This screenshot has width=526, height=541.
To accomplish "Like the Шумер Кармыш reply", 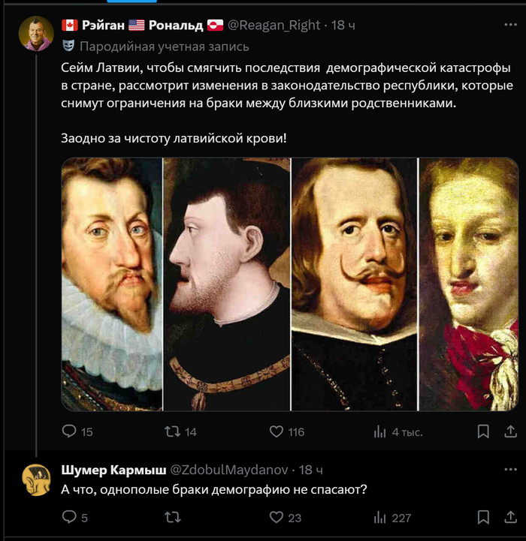I will (x=277, y=517).
